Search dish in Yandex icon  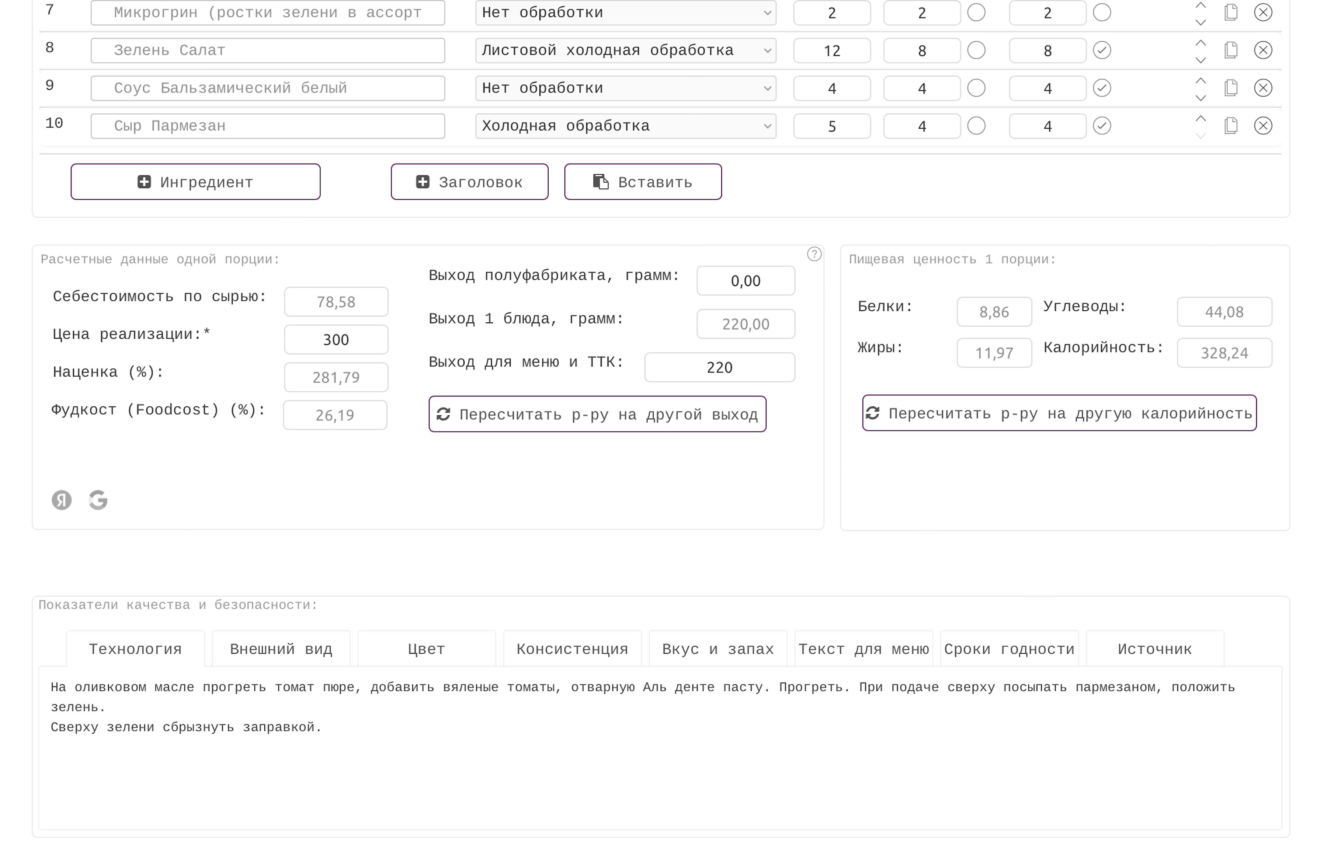click(61, 500)
